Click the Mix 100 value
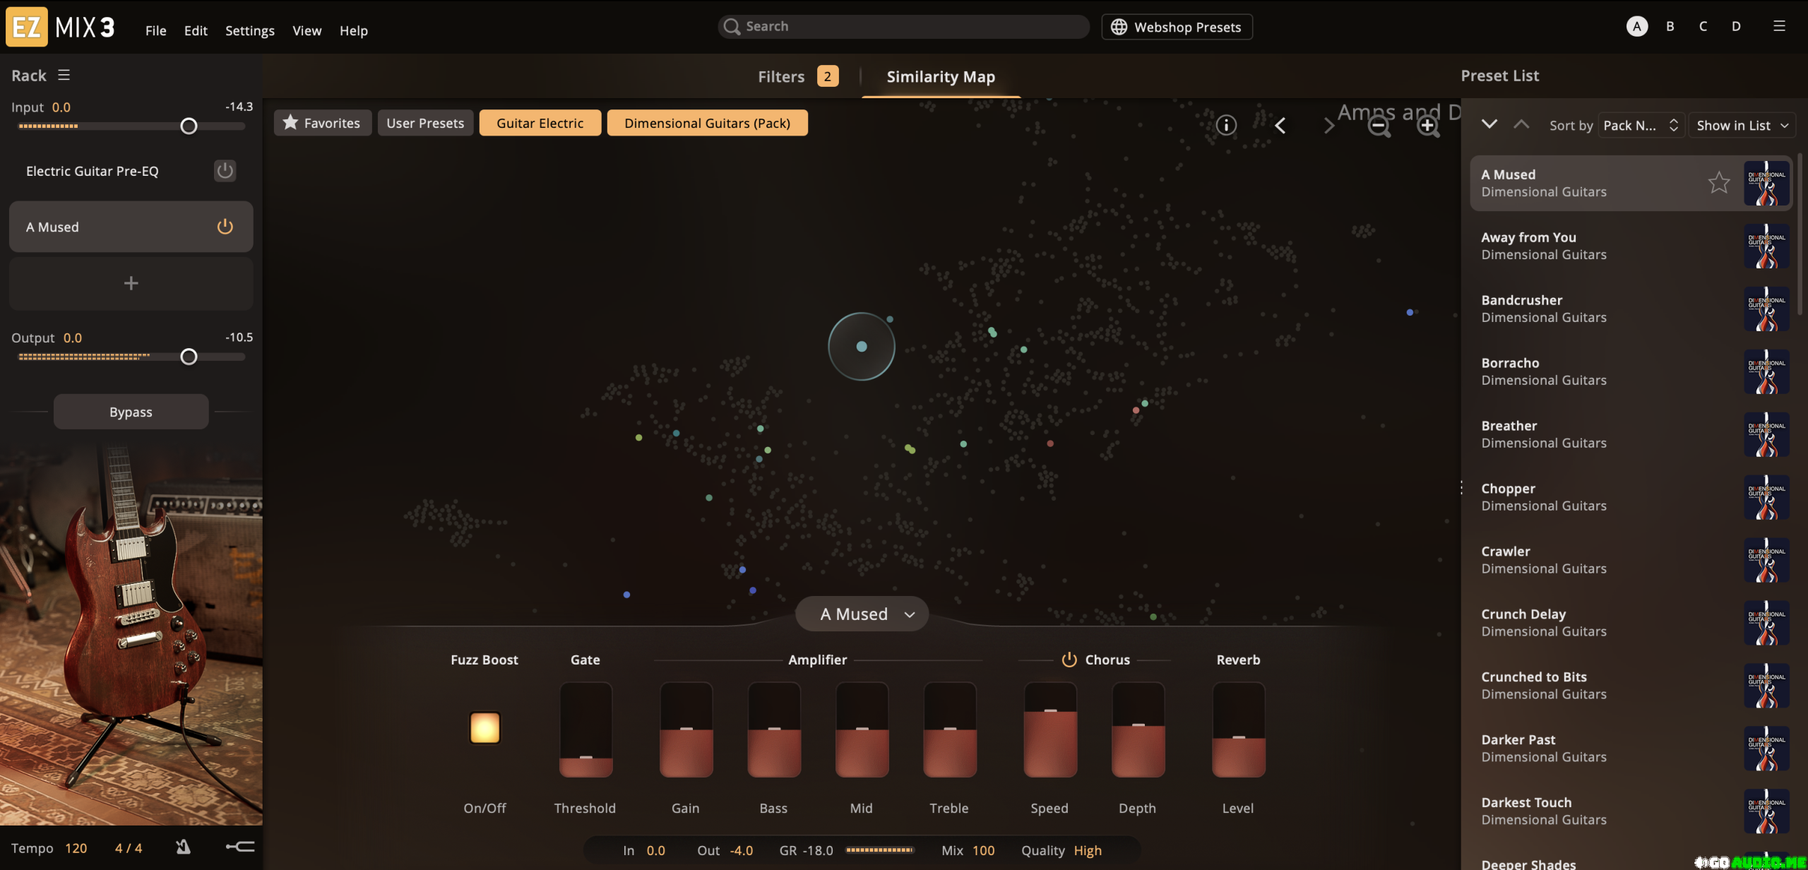 point(983,850)
